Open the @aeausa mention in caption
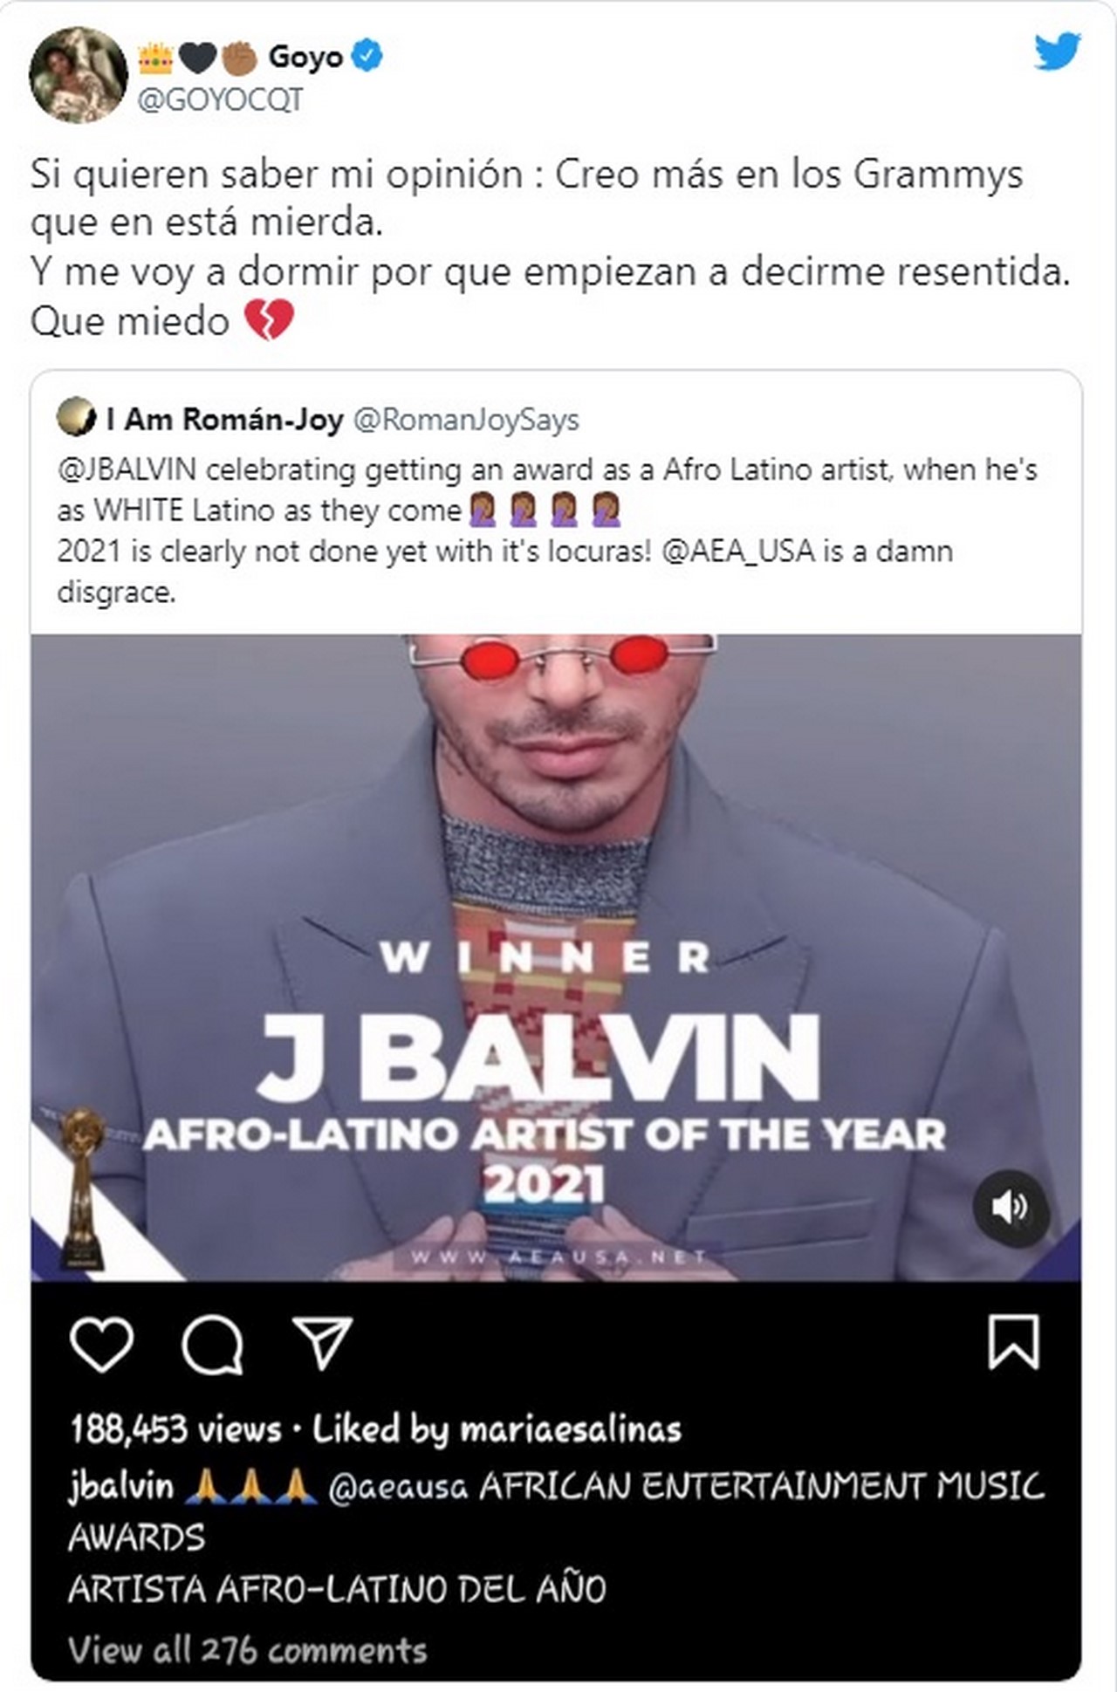This screenshot has width=1117, height=1692. point(398,1486)
